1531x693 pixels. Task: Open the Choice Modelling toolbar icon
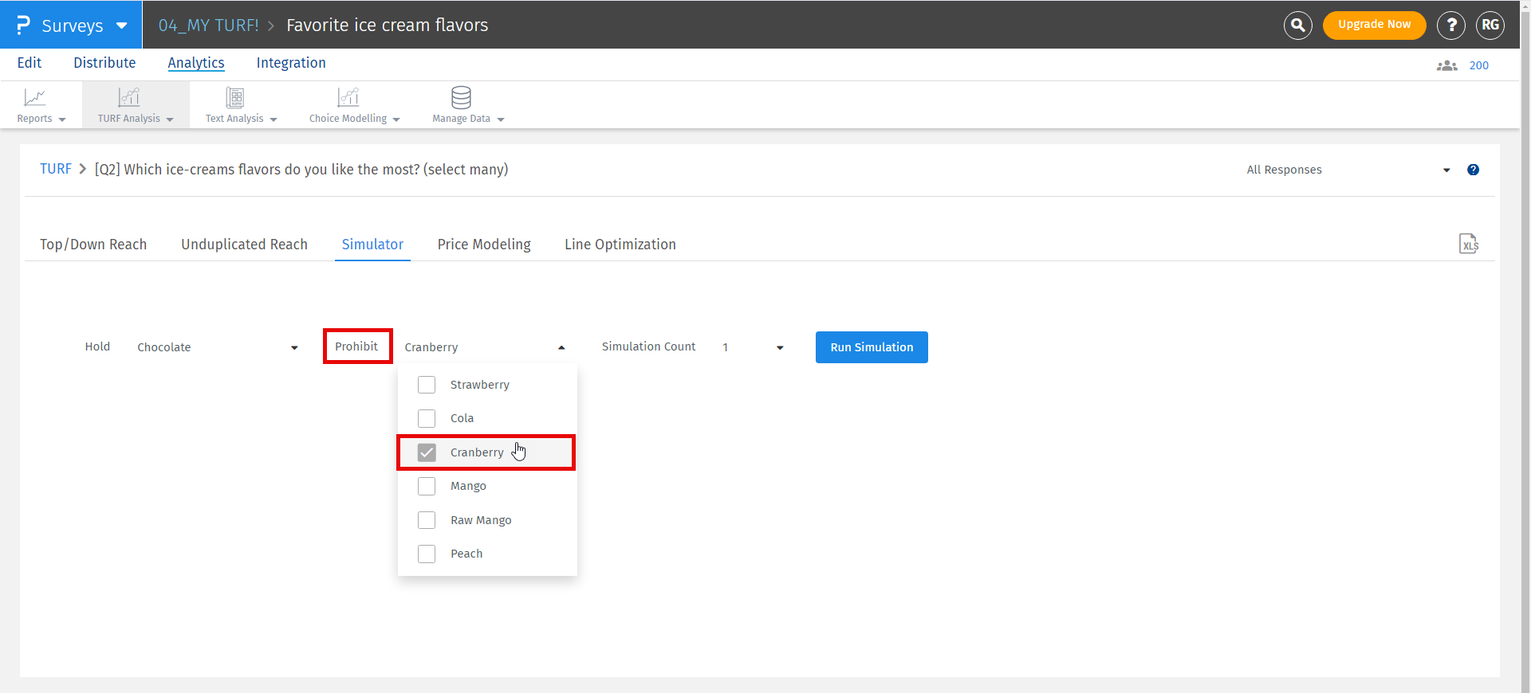[x=348, y=98]
